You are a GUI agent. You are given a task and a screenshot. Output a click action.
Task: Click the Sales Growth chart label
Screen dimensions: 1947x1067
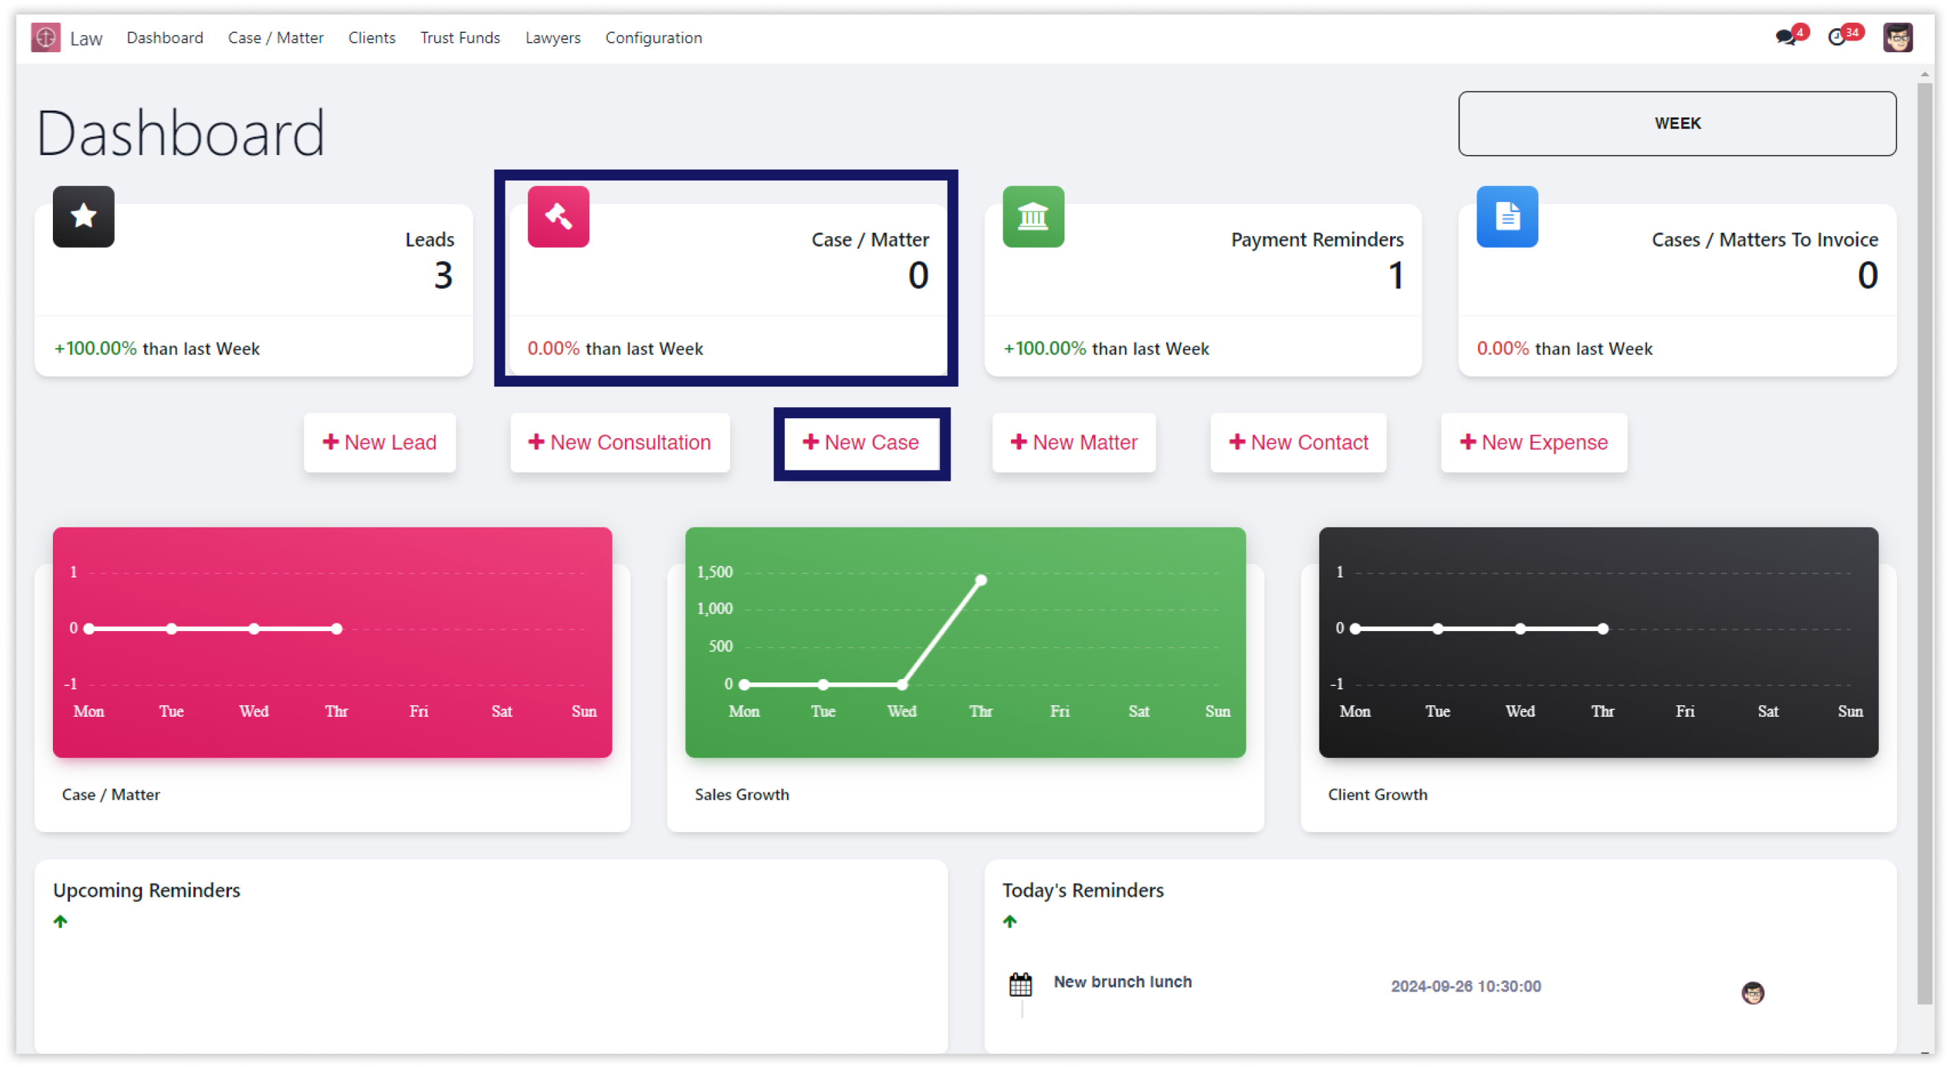(742, 794)
